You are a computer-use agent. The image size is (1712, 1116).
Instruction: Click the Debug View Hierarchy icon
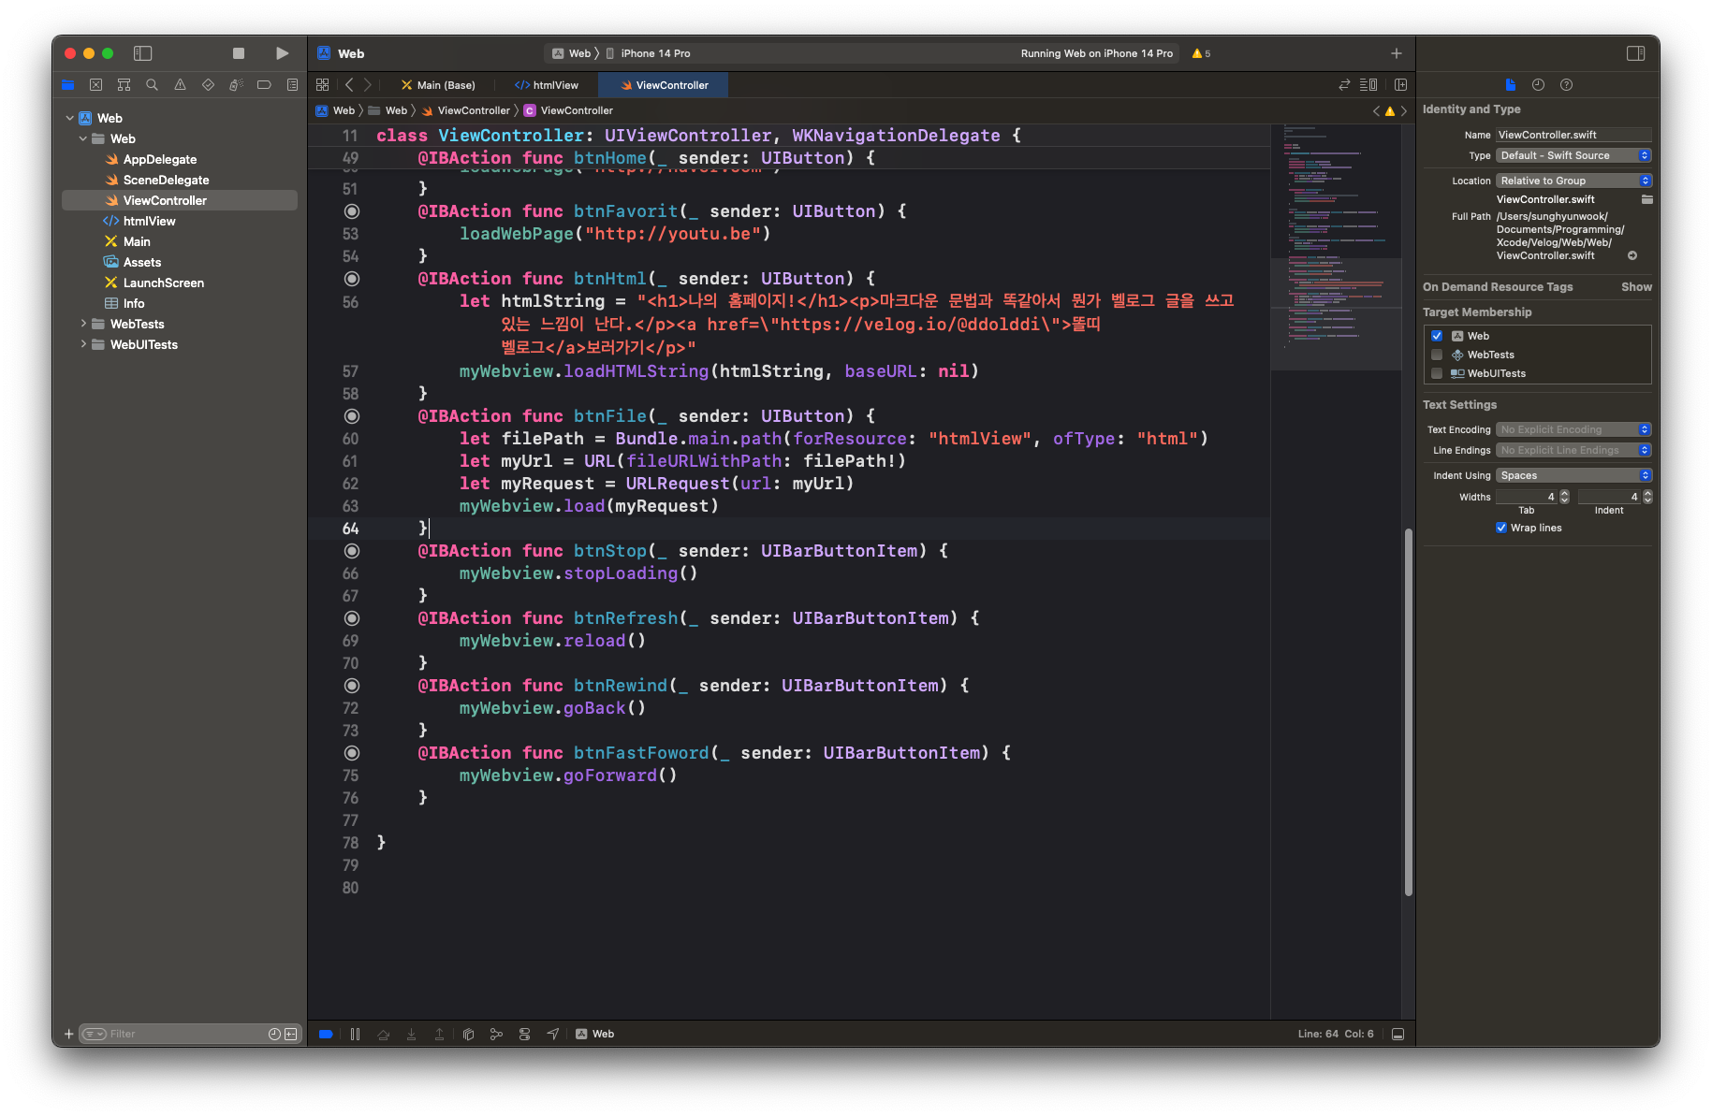point(468,1034)
